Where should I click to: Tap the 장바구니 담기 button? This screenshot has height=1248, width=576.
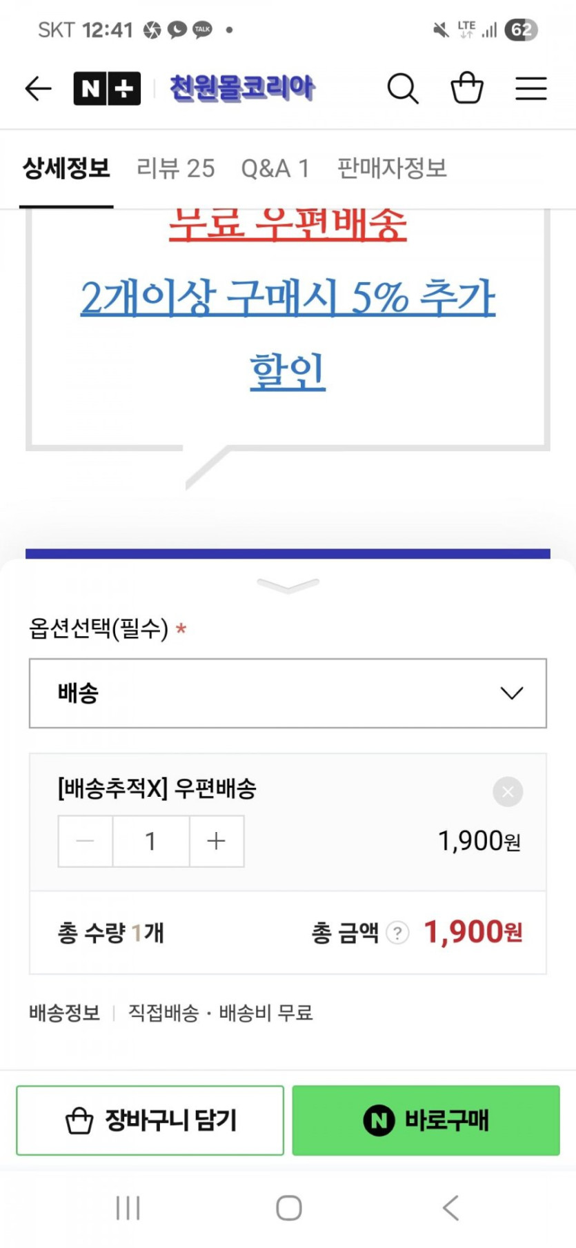[x=150, y=1120]
